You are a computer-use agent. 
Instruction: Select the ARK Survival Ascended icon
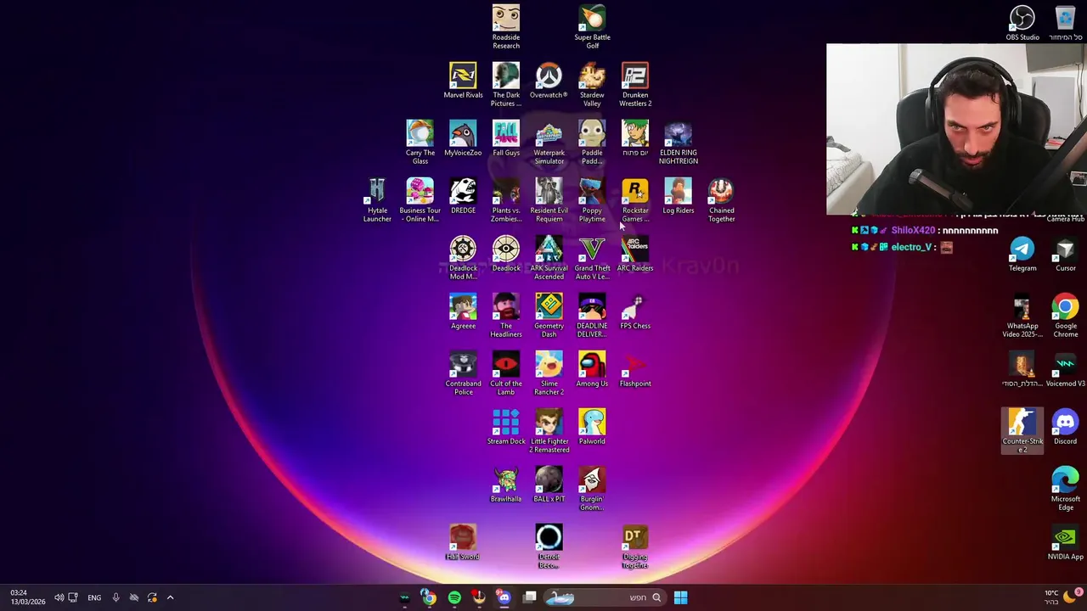point(549,257)
